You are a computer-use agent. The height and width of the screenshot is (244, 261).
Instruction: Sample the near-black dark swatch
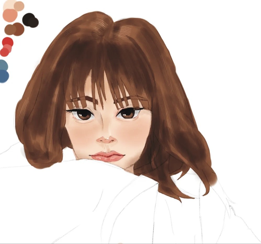pyautogui.click(x=28, y=19)
